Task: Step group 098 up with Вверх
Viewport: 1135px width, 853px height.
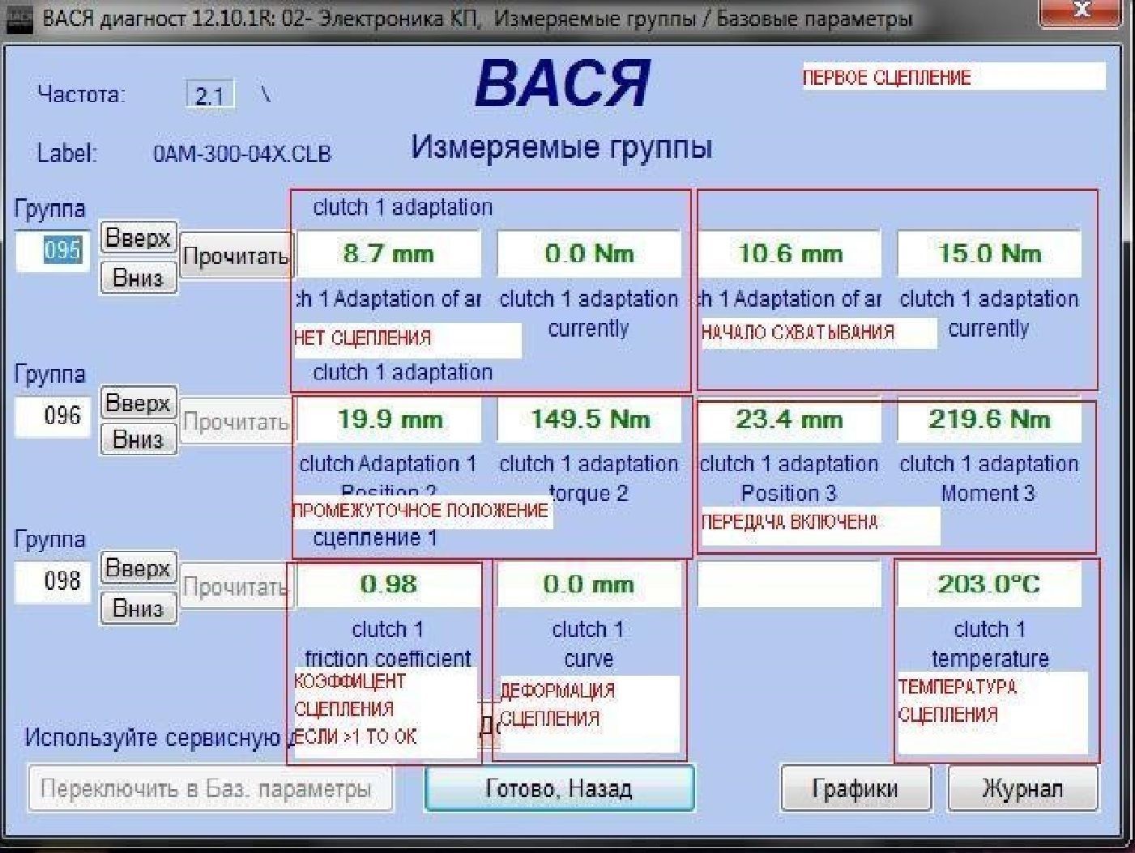Action: tap(139, 568)
